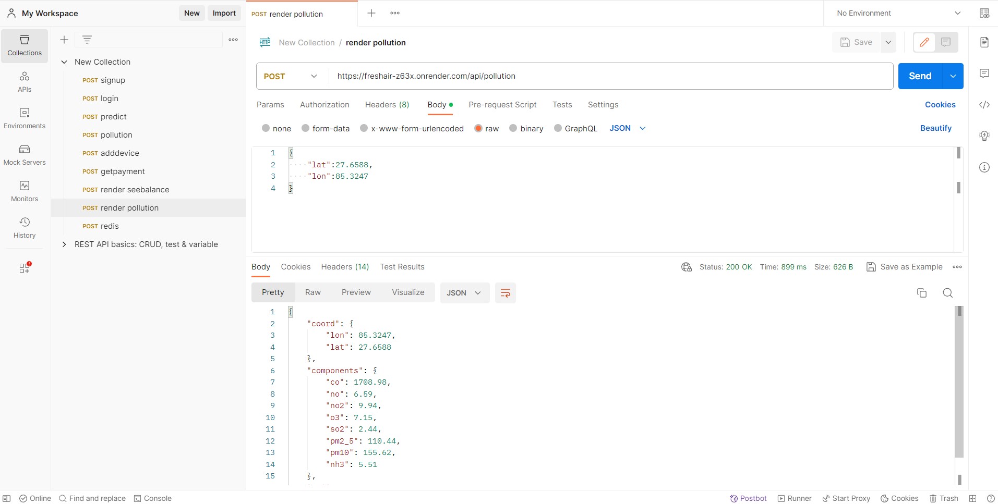Click the Import button

[x=224, y=13]
